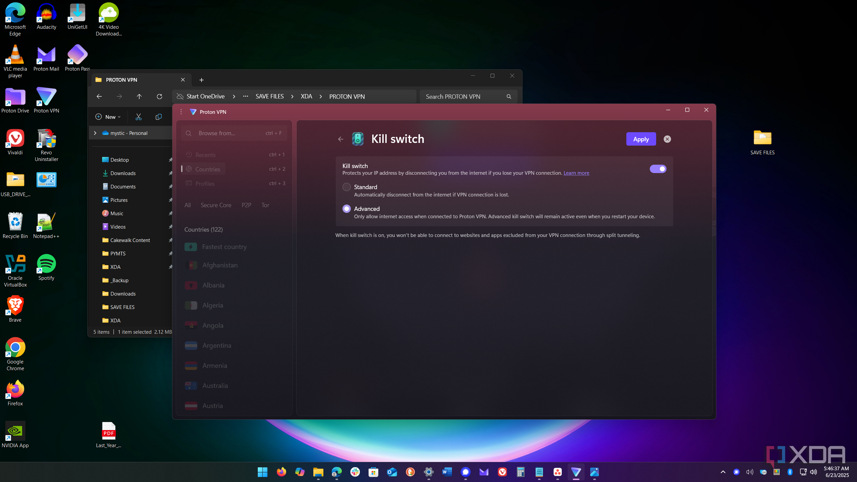857x482 pixels.
Task: Go back from the Kill switch page
Action: tap(340, 139)
